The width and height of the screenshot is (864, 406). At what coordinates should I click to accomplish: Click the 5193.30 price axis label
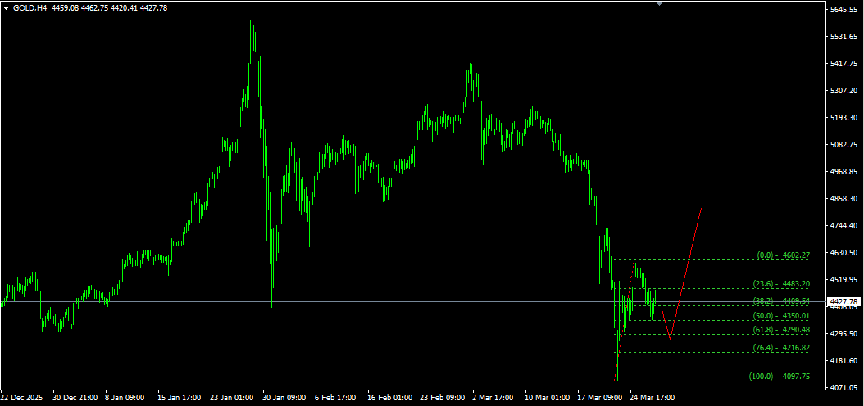[x=844, y=118]
